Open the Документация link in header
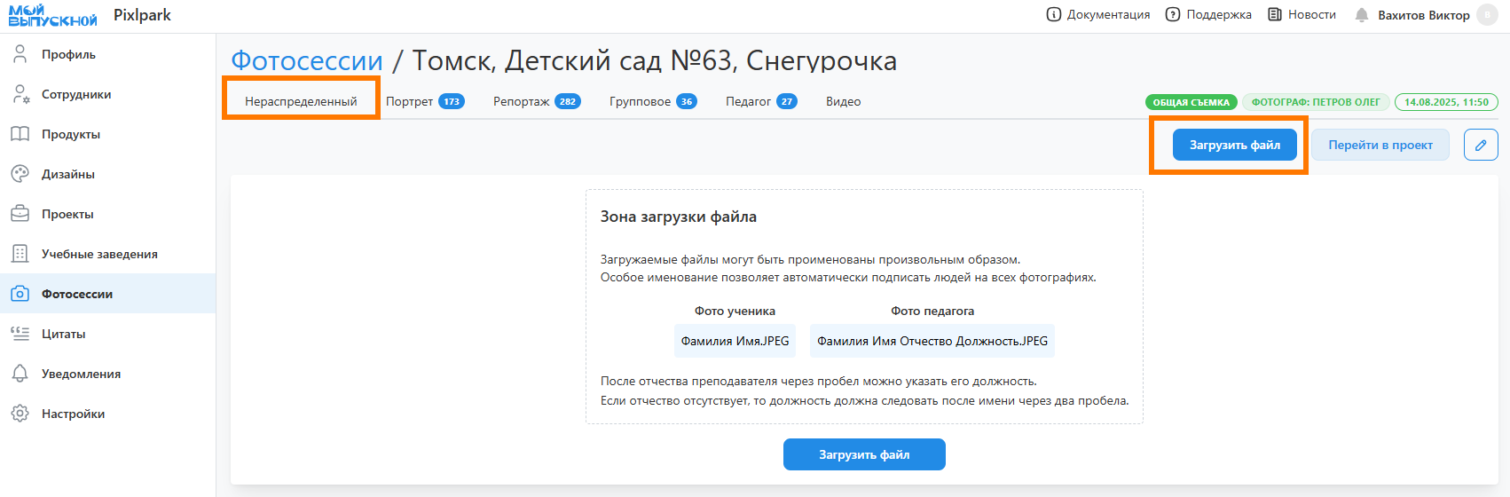 tap(1098, 15)
